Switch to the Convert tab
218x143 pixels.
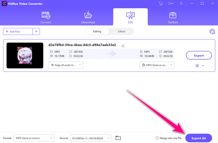click(x=46, y=17)
